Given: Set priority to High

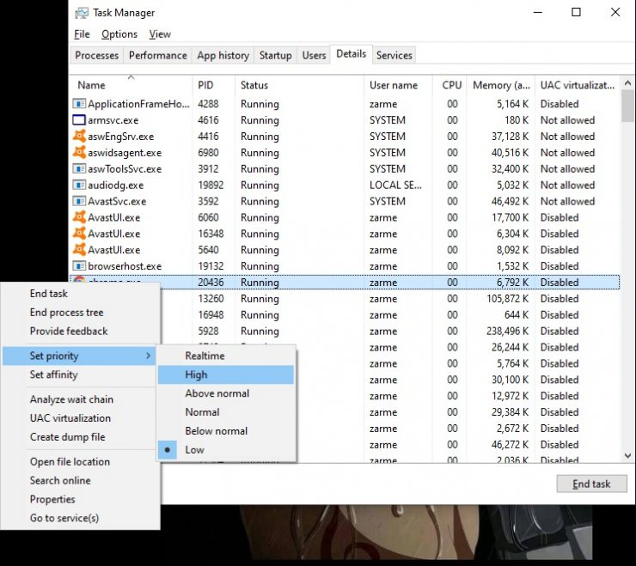Looking at the screenshot, I should click(x=226, y=374).
